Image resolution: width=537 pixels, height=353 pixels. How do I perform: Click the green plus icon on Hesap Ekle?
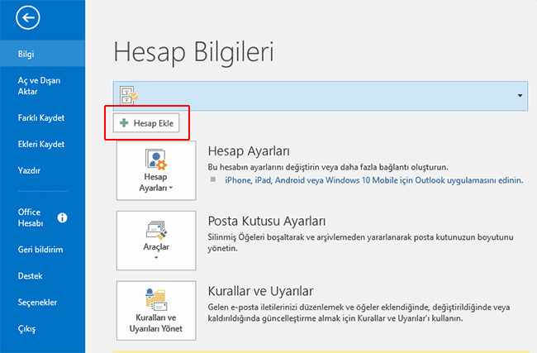pyautogui.click(x=125, y=123)
